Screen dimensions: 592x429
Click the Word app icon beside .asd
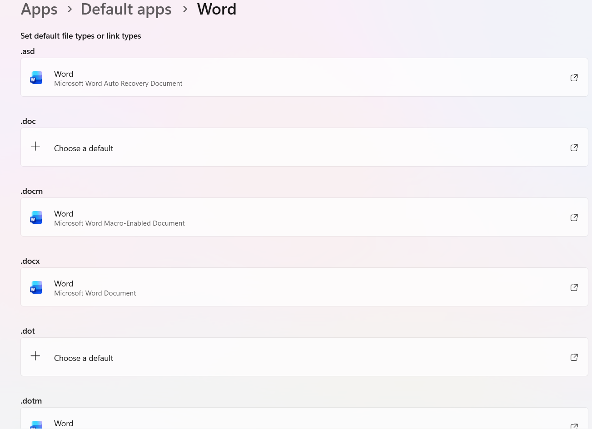point(36,77)
